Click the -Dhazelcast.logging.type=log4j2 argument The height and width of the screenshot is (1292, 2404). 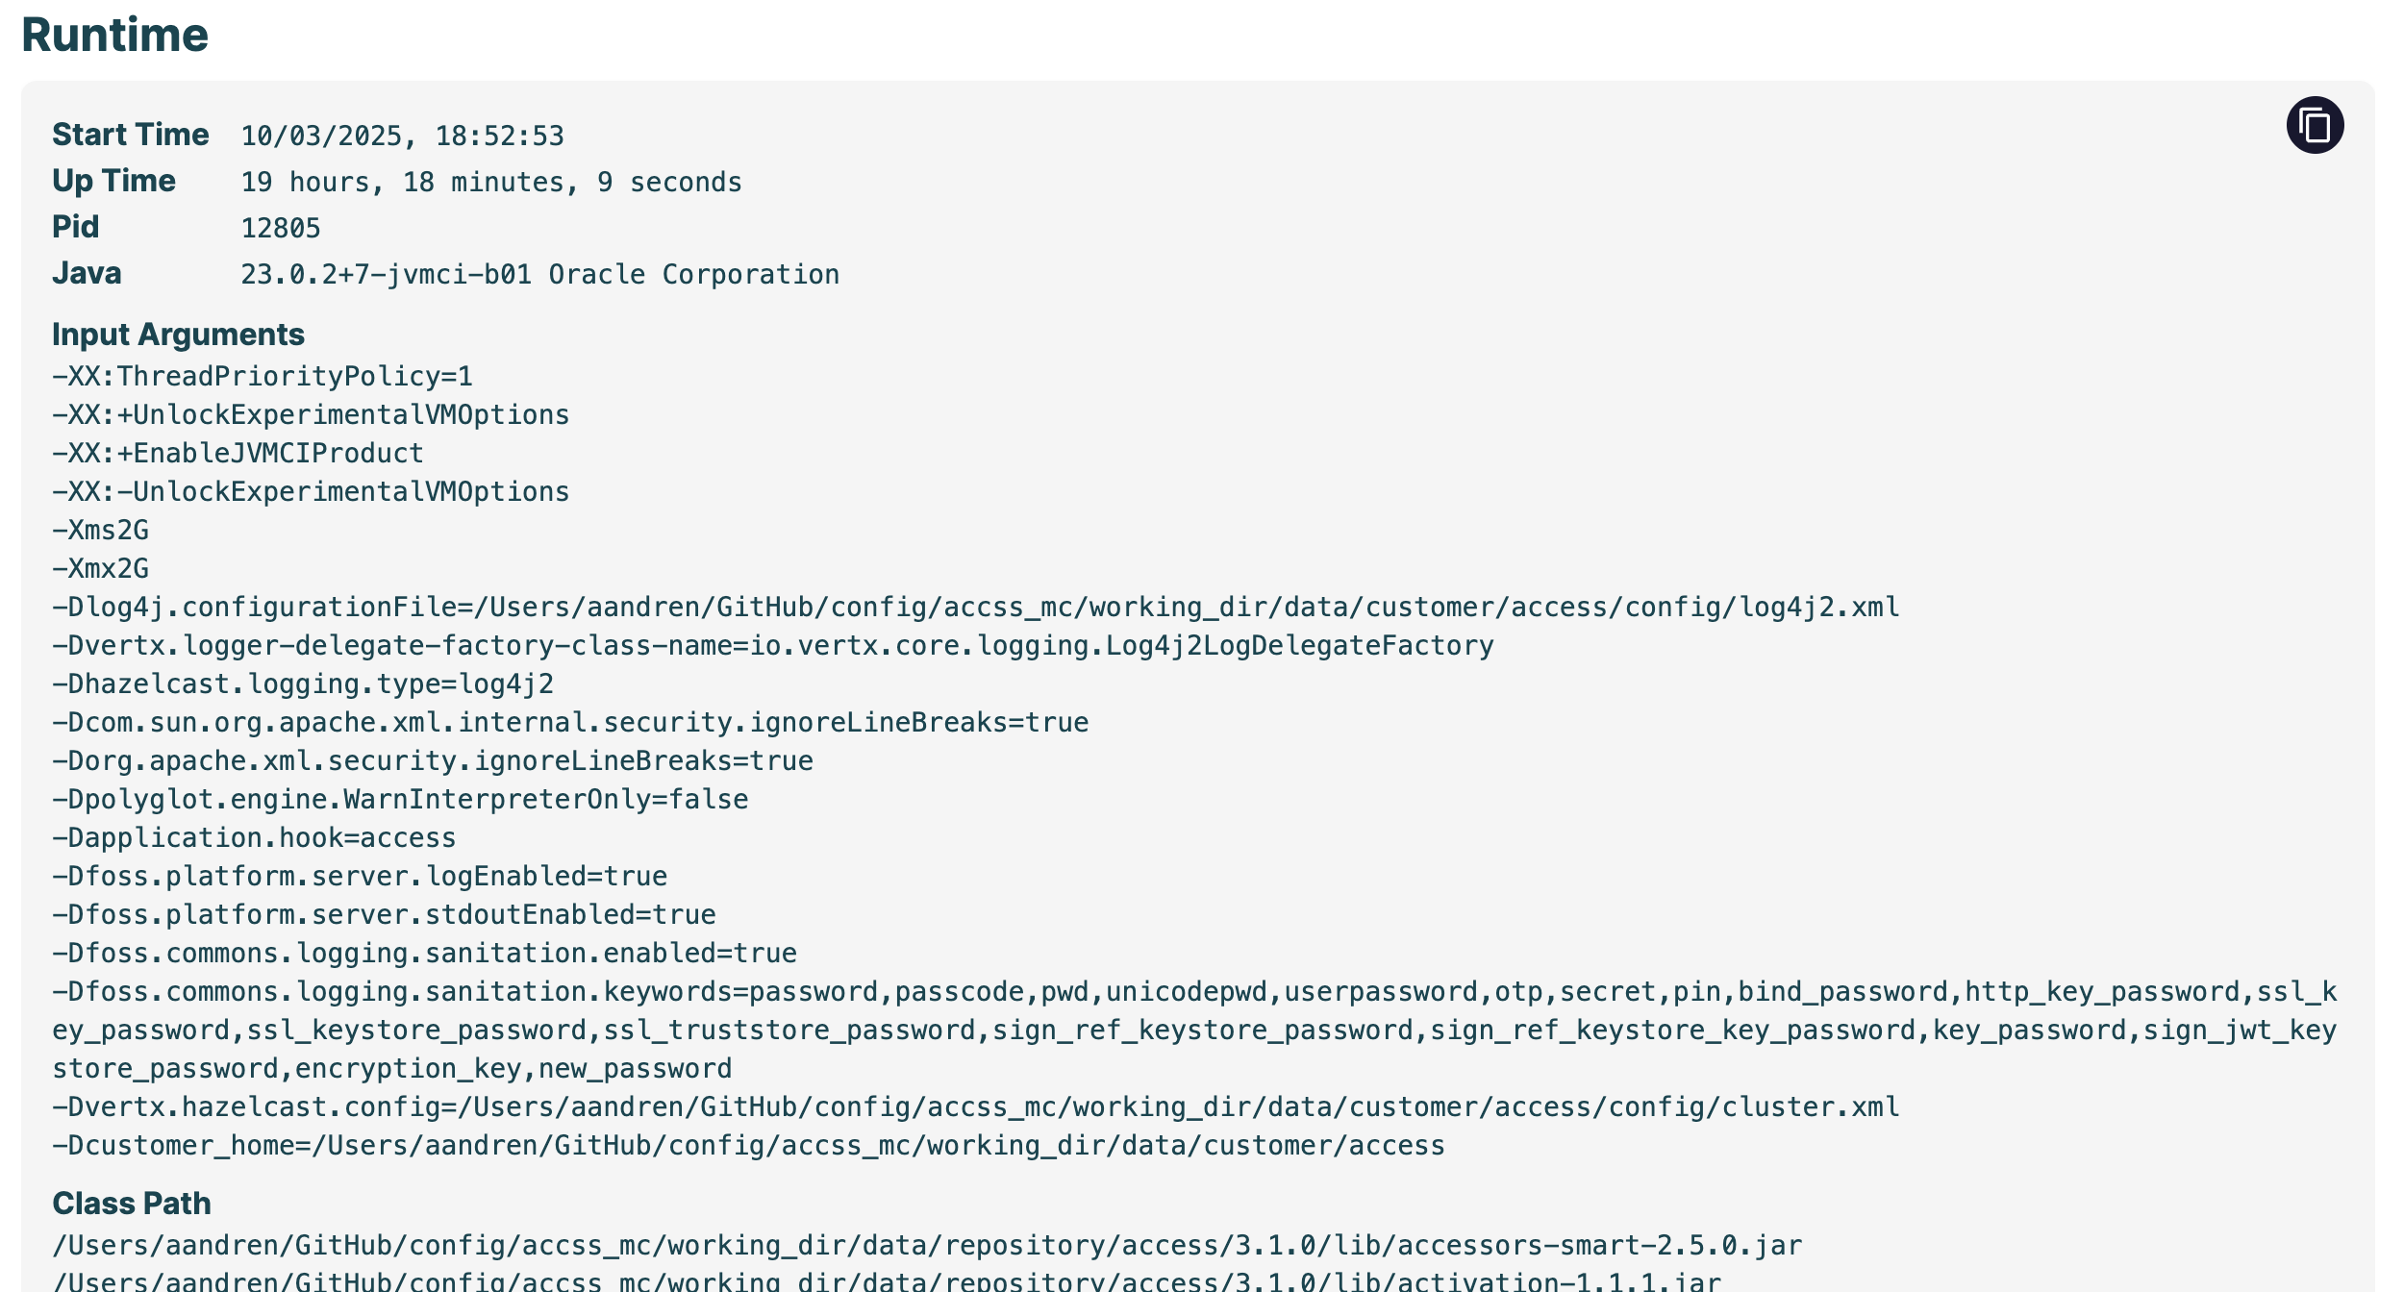pos(303,683)
